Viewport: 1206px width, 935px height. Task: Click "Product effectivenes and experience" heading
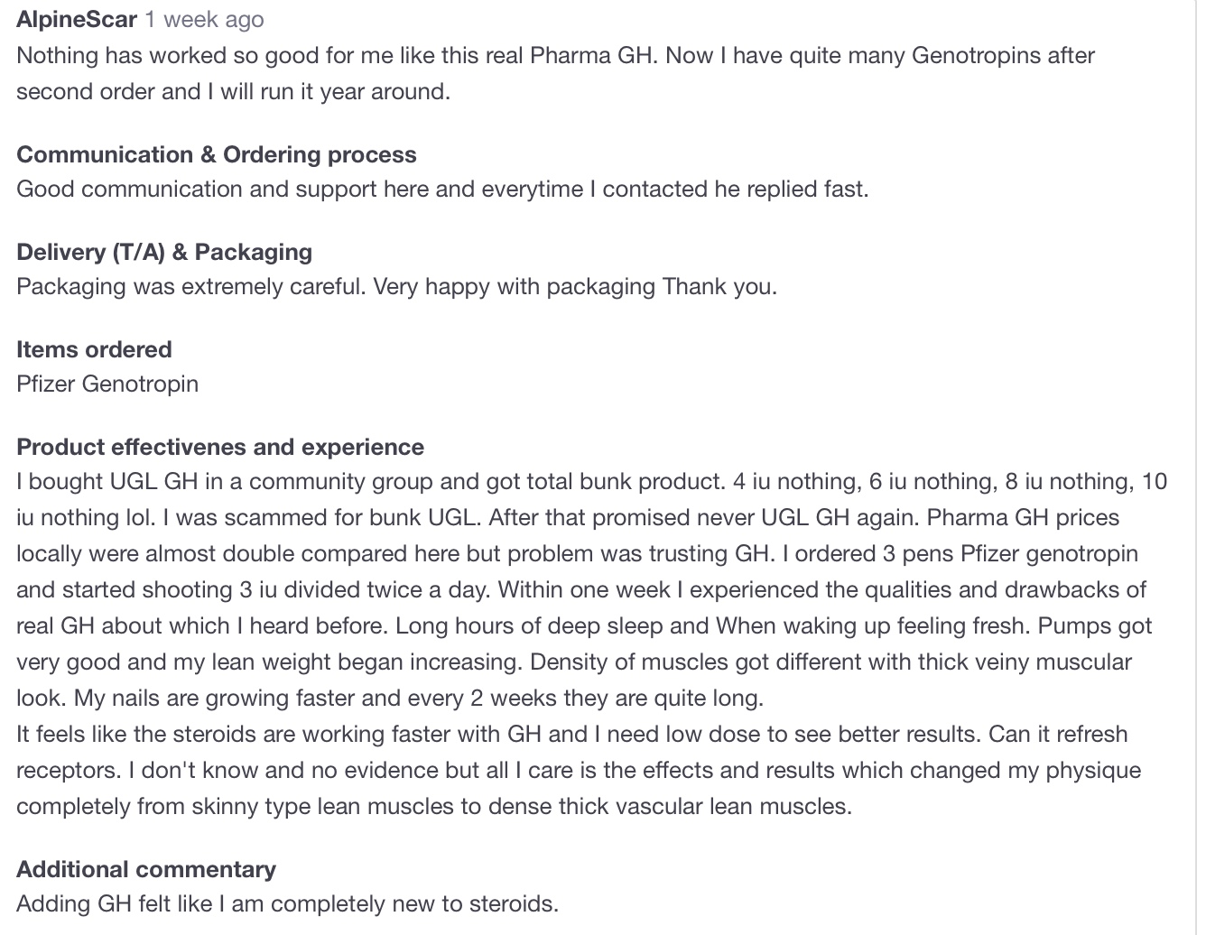220,447
